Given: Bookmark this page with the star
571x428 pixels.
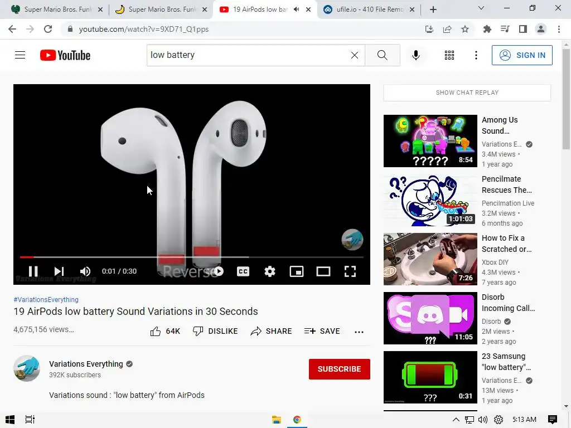Looking at the screenshot, I should 465,29.
